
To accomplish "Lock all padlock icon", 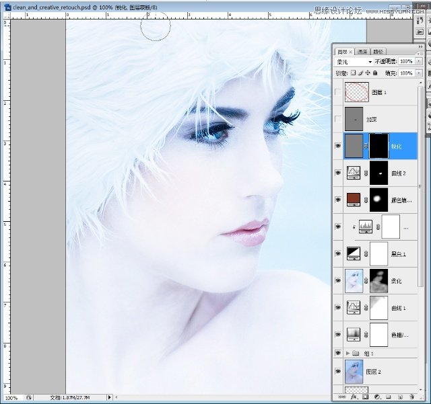I will pyautogui.click(x=375, y=73).
